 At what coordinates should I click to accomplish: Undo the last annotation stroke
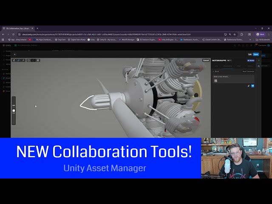(x=28, y=60)
